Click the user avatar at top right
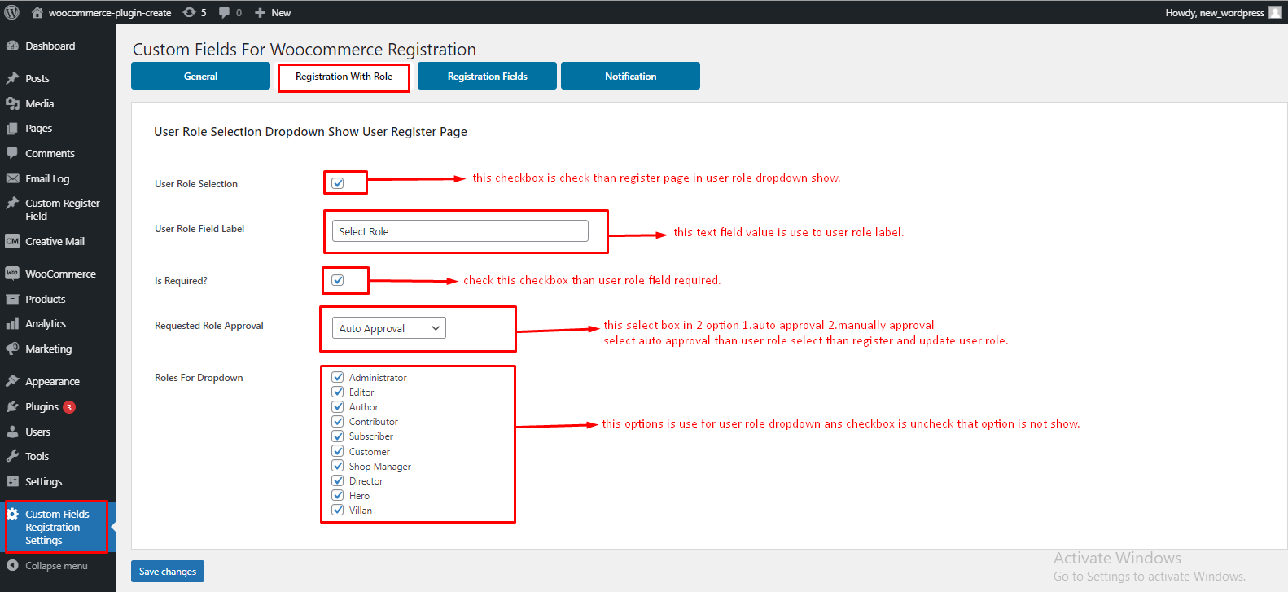Image resolution: width=1288 pixels, height=592 pixels. click(1275, 12)
